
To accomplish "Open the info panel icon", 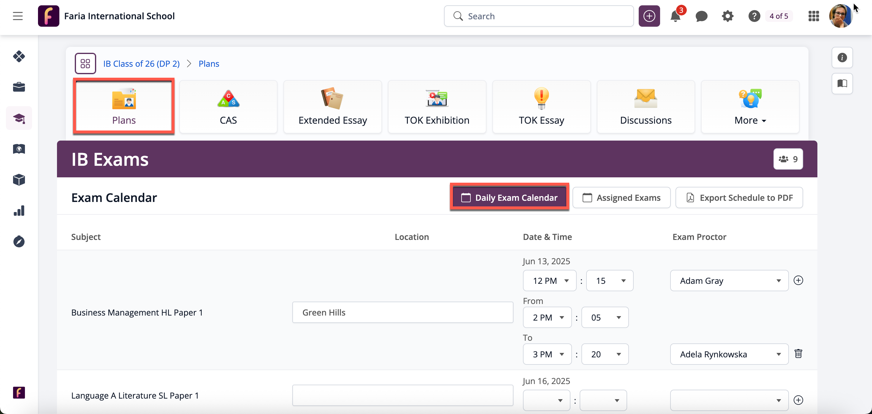I will (x=842, y=58).
